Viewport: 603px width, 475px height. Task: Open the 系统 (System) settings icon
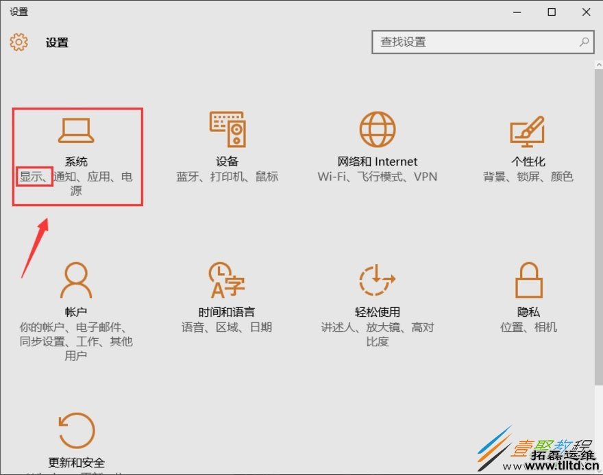(x=77, y=130)
